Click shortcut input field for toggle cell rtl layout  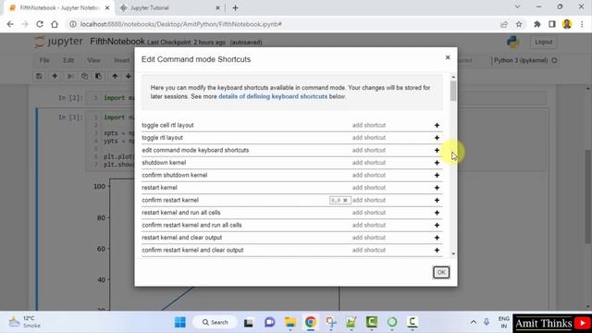pyautogui.click(x=369, y=126)
